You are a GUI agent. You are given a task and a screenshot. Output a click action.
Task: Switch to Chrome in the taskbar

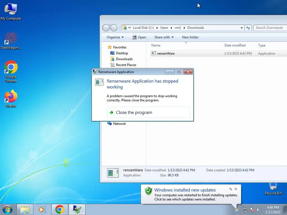tap(60, 209)
